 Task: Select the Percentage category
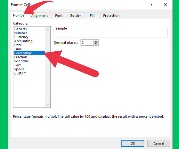click(29, 53)
